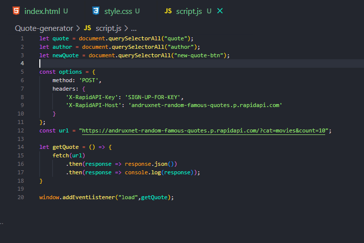Click 'SIGN-UP-FOR-KEY' on line 8
This screenshot has height=243, width=364.
(x=153, y=97)
